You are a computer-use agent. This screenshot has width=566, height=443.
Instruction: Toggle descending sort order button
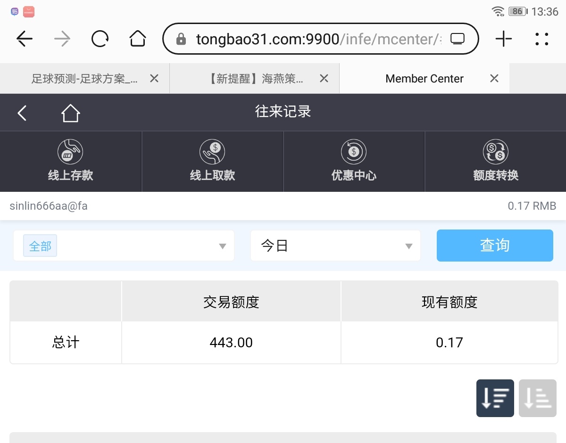point(495,398)
